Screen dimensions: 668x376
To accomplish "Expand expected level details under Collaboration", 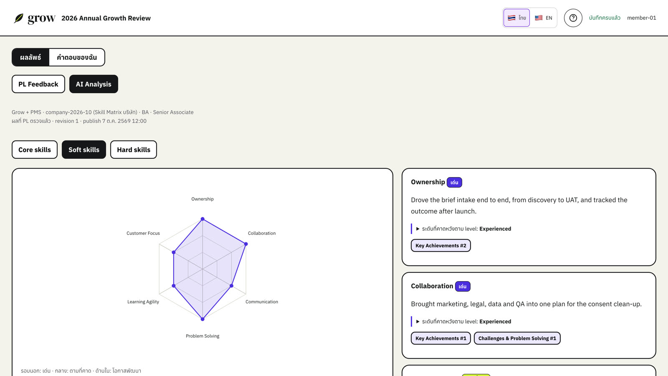I will coord(463,321).
